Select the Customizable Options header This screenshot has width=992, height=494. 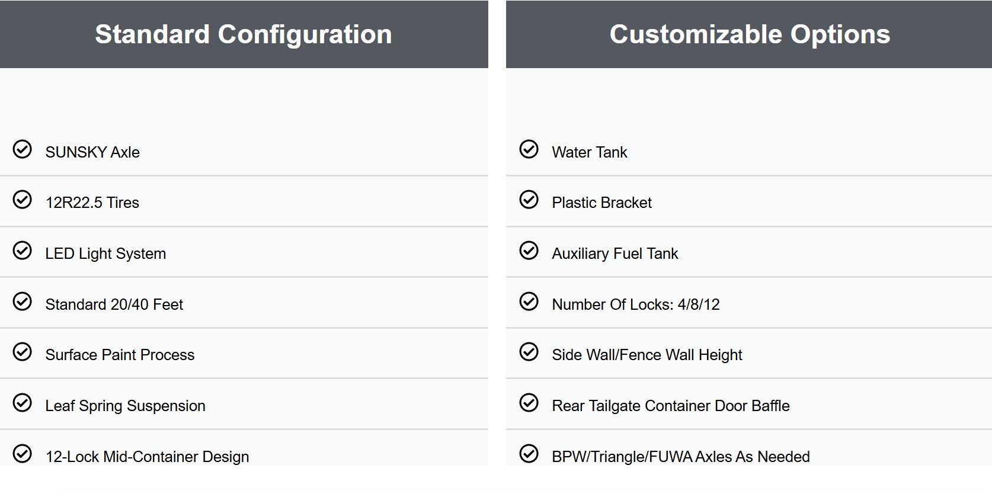coord(750,34)
